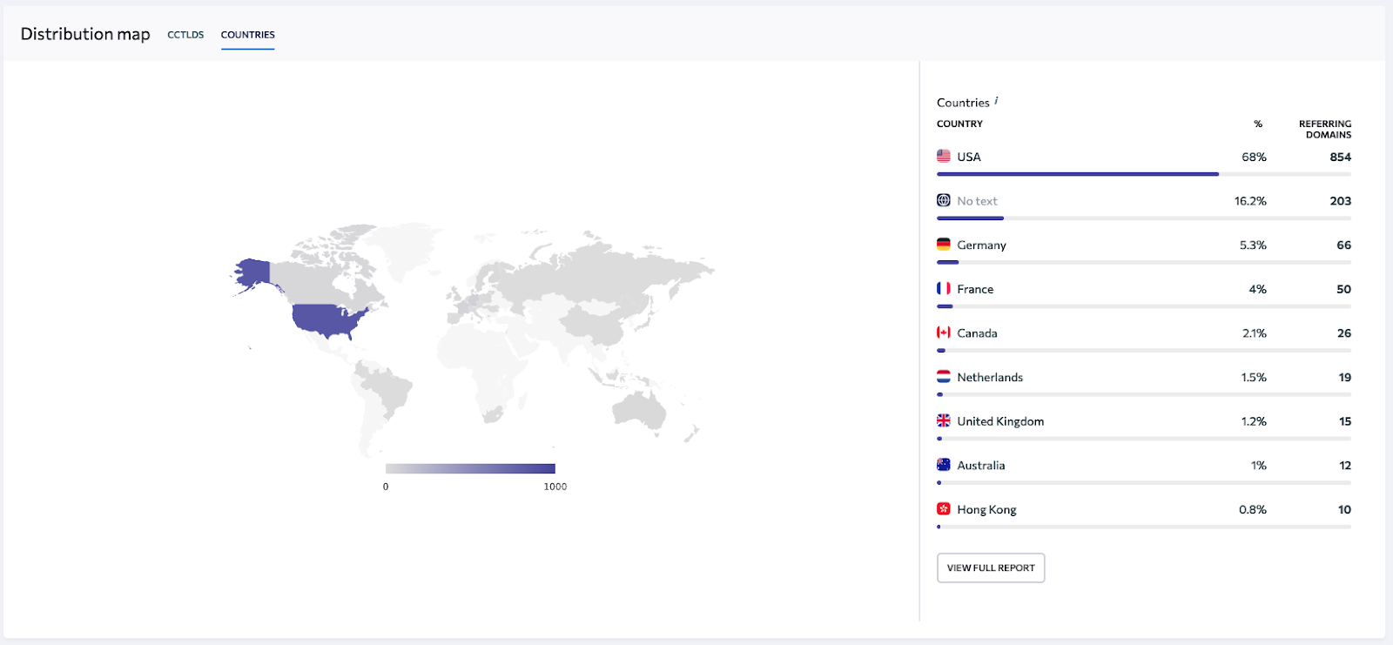Viewport: 1393px width, 645px height.
Task: Click the USA flag icon
Action: [x=943, y=156]
